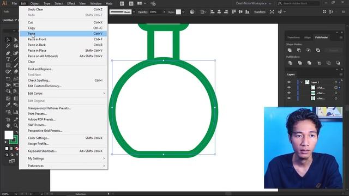Select the Rectangle tool

(8, 65)
